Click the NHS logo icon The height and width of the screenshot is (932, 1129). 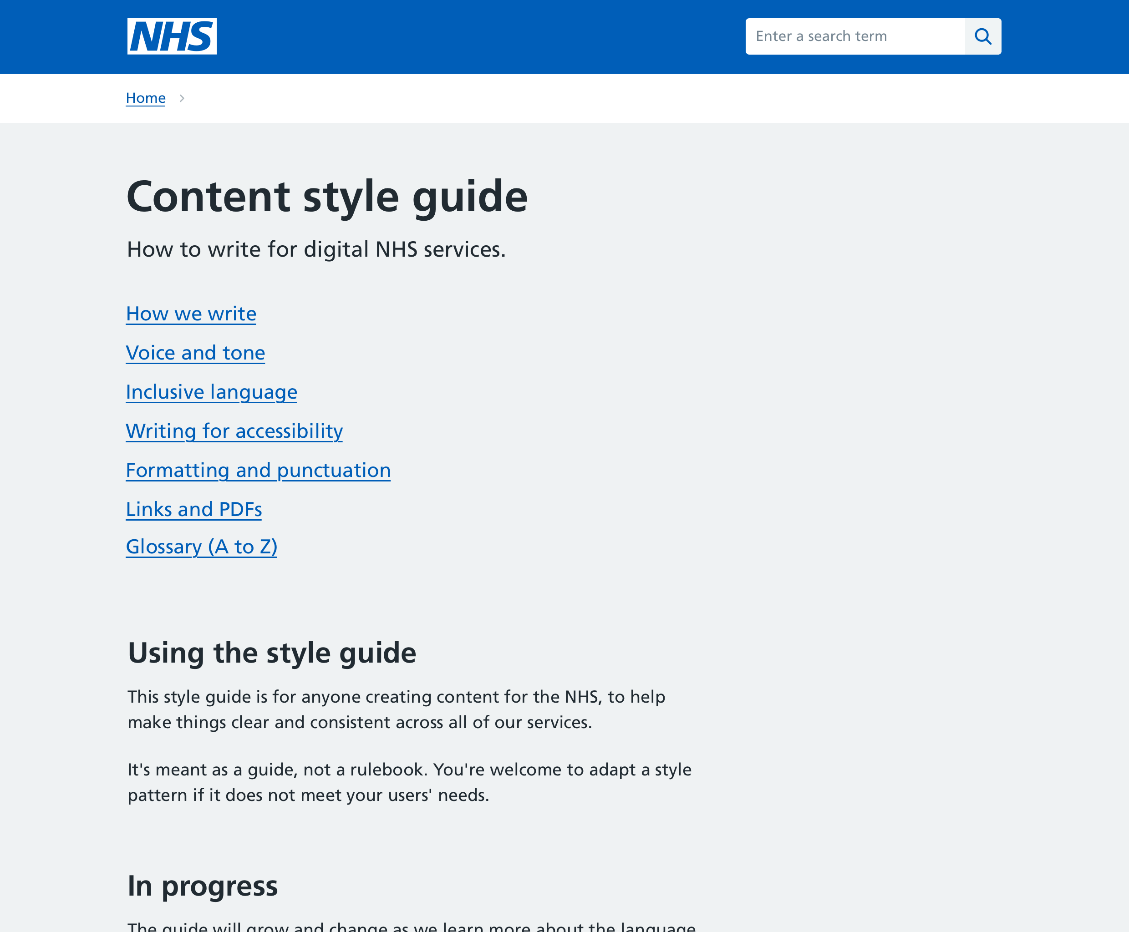(172, 35)
